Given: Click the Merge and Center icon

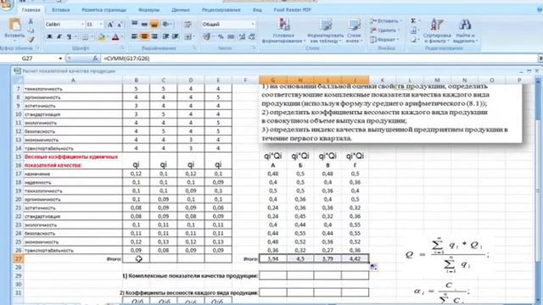Looking at the screenshot, I should point(188,36).
